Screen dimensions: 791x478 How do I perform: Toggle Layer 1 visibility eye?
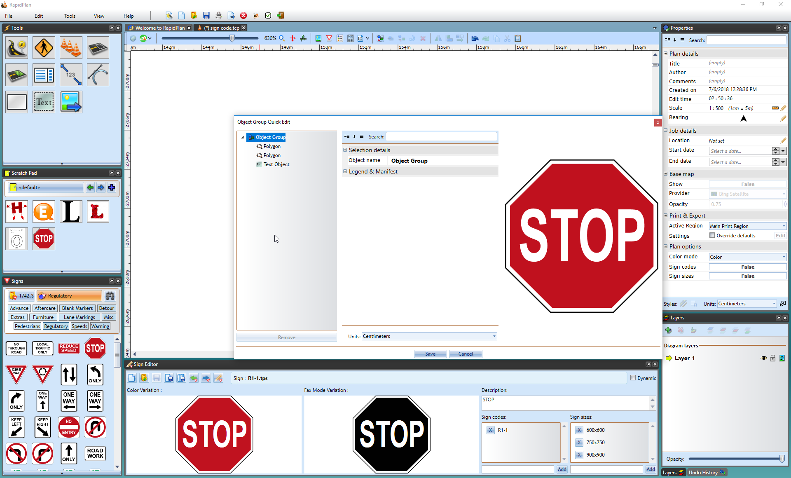[x=763, y=358]
